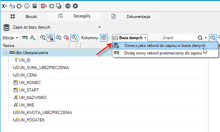
Task: Click the play run button
Action: click(75, 6)
